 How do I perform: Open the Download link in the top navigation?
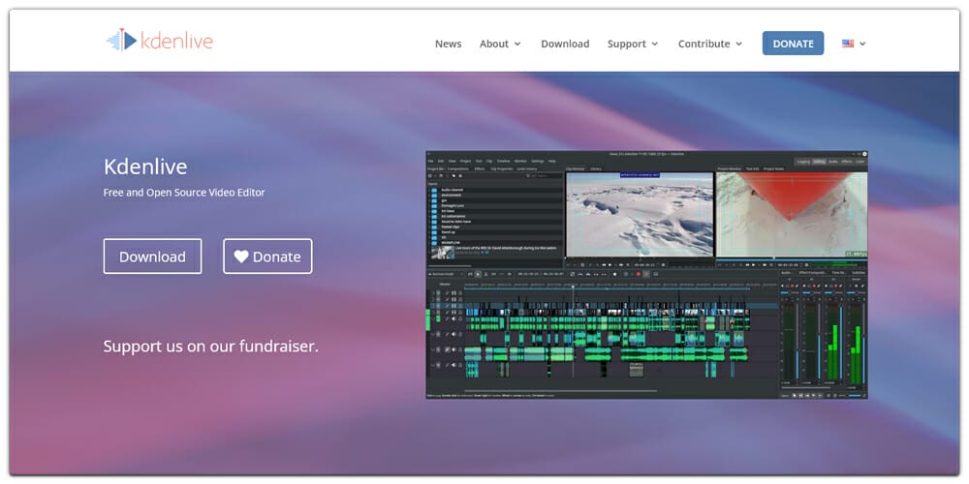pyautogui.click(x=565, y=44)
